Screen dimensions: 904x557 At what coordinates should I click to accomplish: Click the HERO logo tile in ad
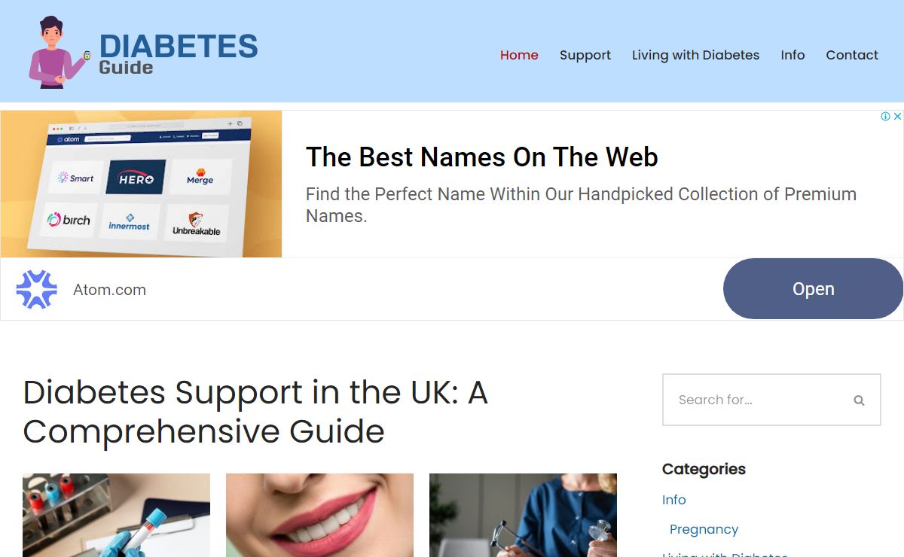(x=136, y=178)
